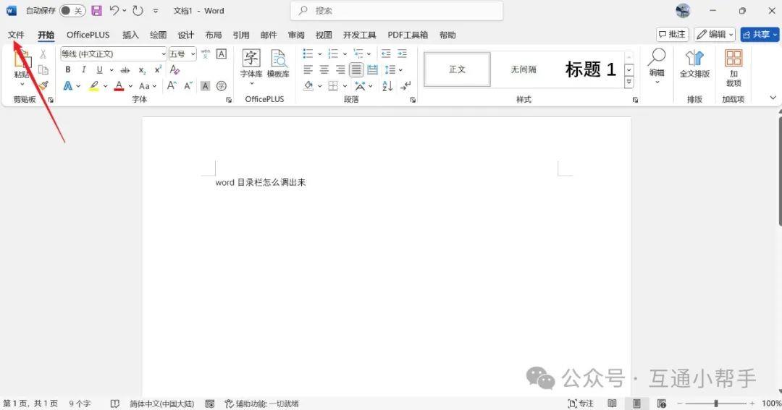782x410 pixels.
Task: Expand the styles gallery More arrow
Action: click(629, 82)
